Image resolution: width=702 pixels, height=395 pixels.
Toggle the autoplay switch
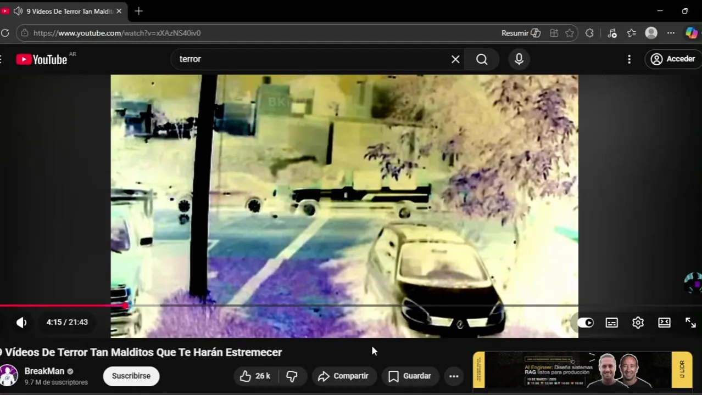585,323
